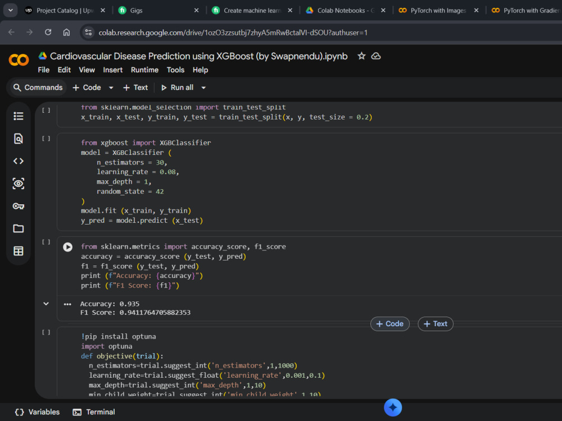Select the XGBClassifier cell run bracket
The height and width of the screenshot is (421, 562).
click(46, 139)
